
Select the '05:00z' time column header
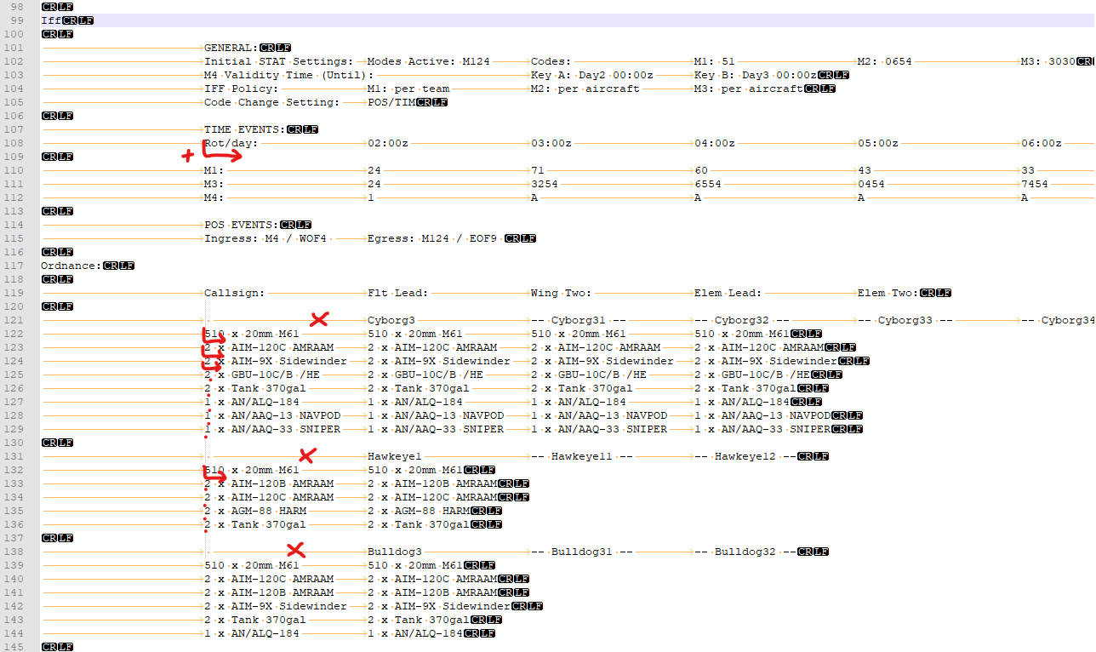click(878, 143)
